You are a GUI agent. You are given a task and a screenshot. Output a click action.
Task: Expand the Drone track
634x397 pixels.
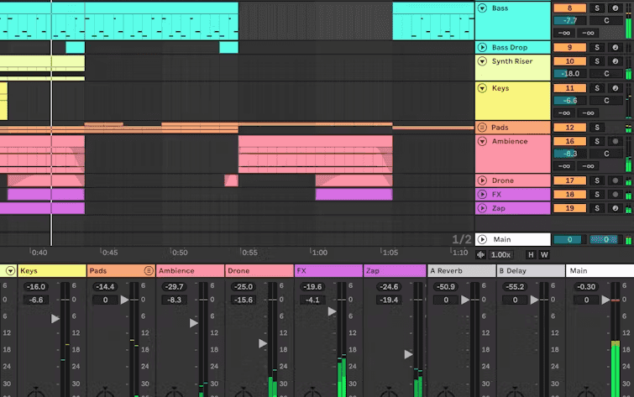482,180
